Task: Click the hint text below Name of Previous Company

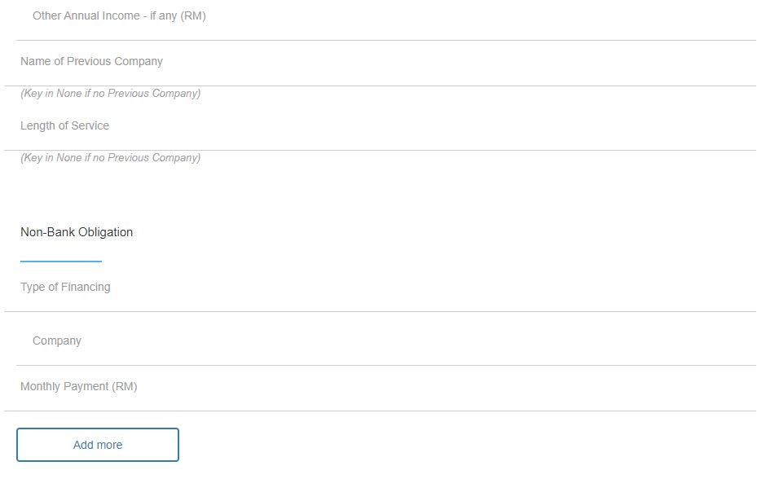Action: pos(111,94)
